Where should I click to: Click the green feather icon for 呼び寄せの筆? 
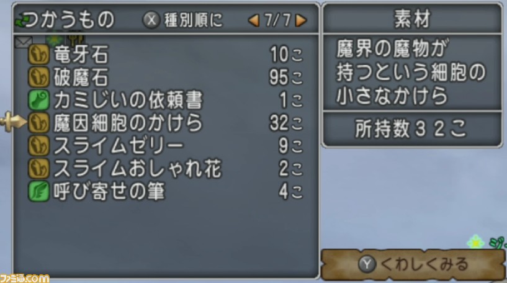pyautogui.click(x=38, y=192)
